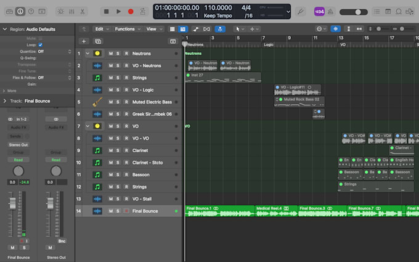The width and height of the screenshot is (419, 262).
Task: Click the Muted Electric Bass guitar icon
Action: click(x=97, y=102)
